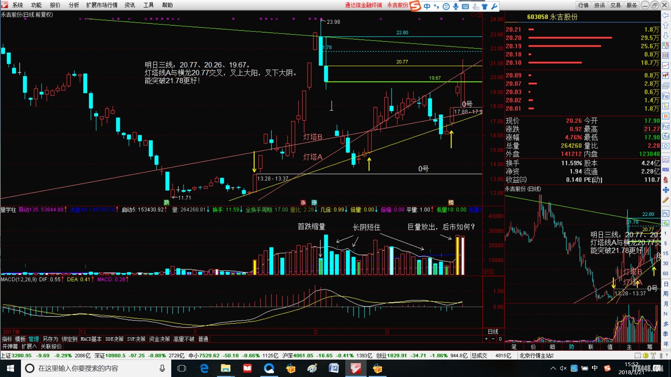Click the red dollar sign icon in sidebar
Image resolution: width=671 pixels, height=377 pixels.
665,180
